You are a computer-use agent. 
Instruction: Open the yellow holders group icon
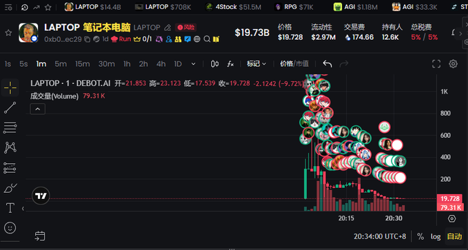point(178,39)
